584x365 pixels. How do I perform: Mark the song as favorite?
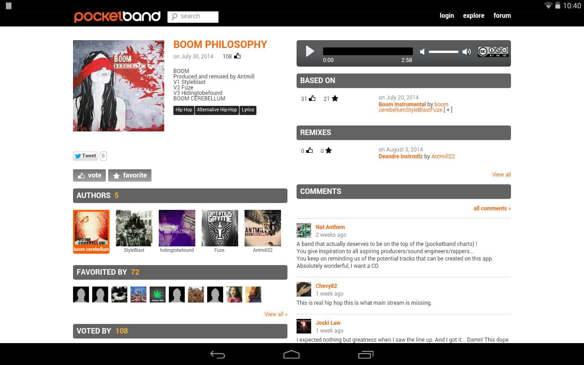pyautogui.click(x=130, y=175)
